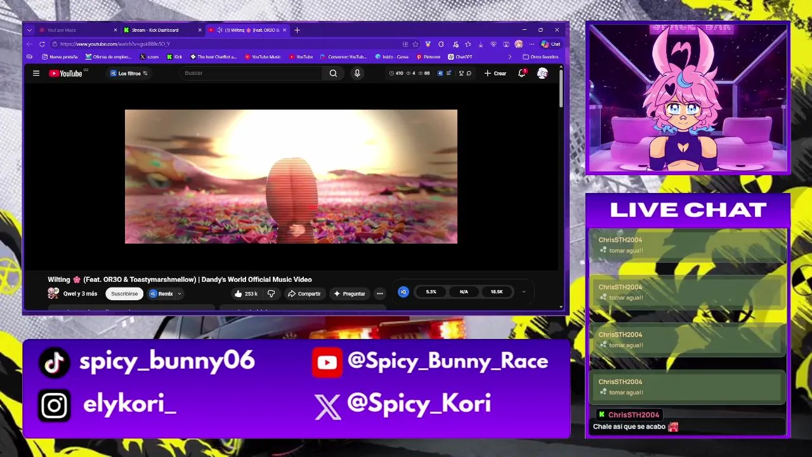Go back with the browser arrow

[29, 44]
